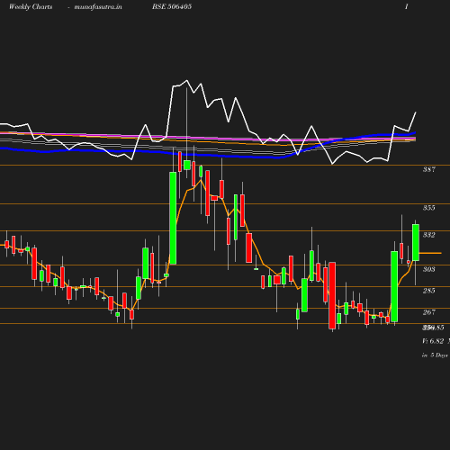This screenshot has height=450, width=450.
Task: Click the 355 price axis label
Action: coord(429,208)
